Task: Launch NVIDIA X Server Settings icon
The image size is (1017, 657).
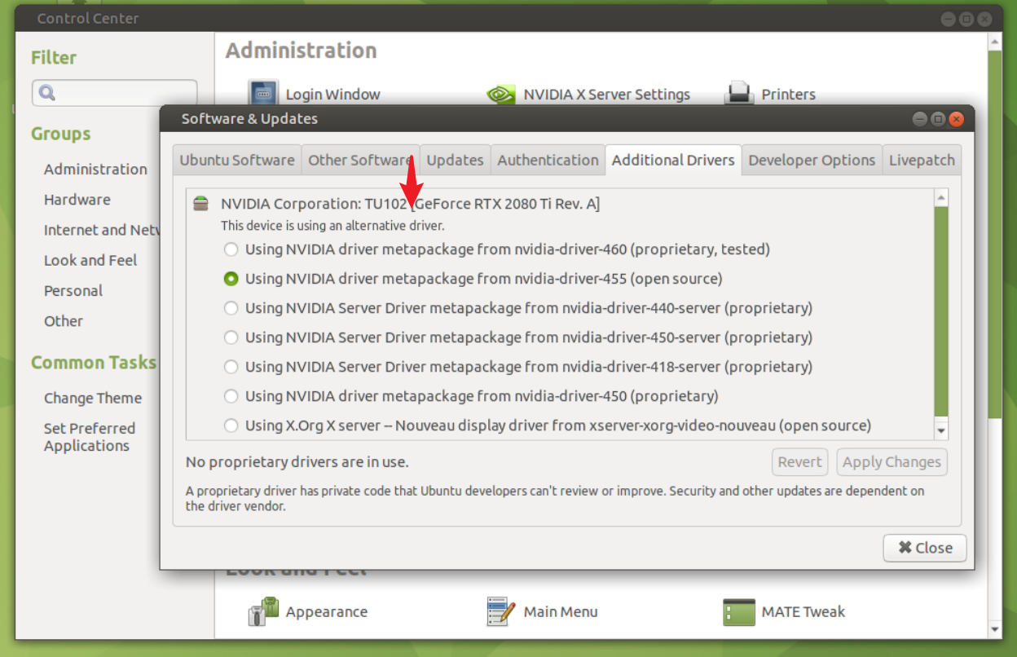Action: tap(500, 95)
